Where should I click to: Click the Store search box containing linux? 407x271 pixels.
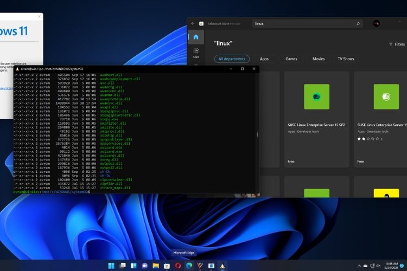[307, 24]
